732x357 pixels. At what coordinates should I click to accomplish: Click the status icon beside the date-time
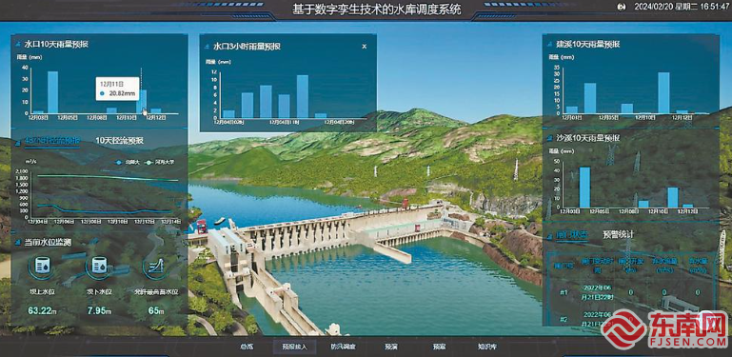tap(622, 7)
